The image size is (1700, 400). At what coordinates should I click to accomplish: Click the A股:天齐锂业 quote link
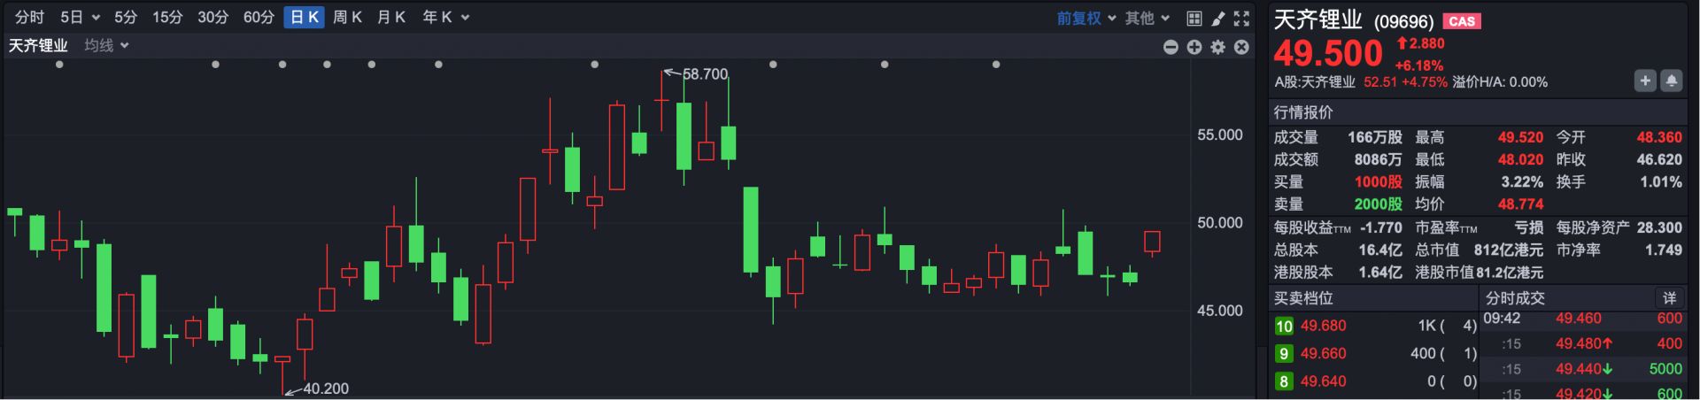[x=1315, y=82]
